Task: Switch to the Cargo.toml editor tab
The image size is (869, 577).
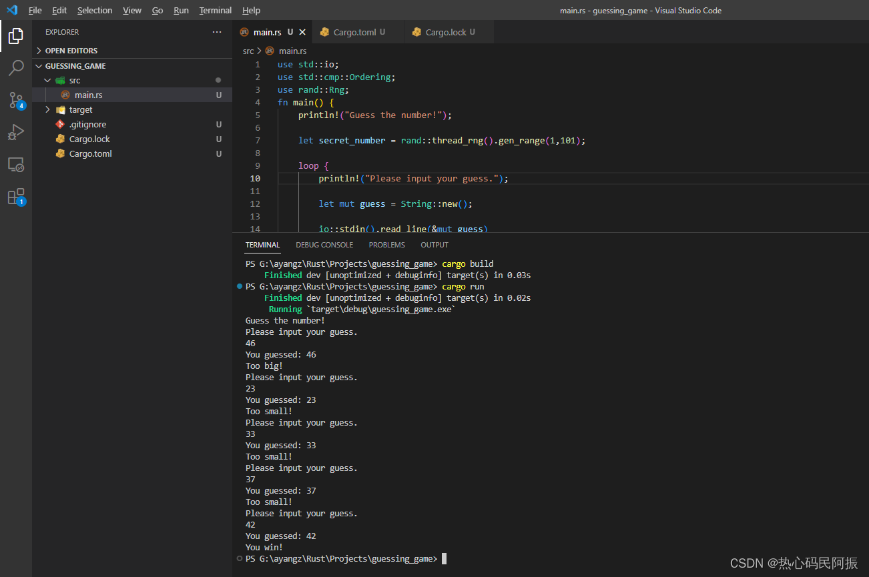Action: (358, 32)
